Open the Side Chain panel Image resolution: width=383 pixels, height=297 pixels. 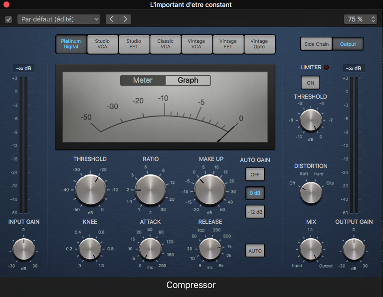(317, 44)
